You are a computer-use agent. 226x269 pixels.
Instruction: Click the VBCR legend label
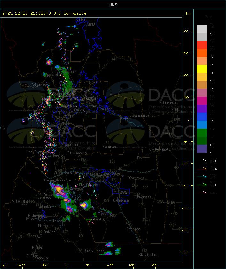tap(213, 169)
